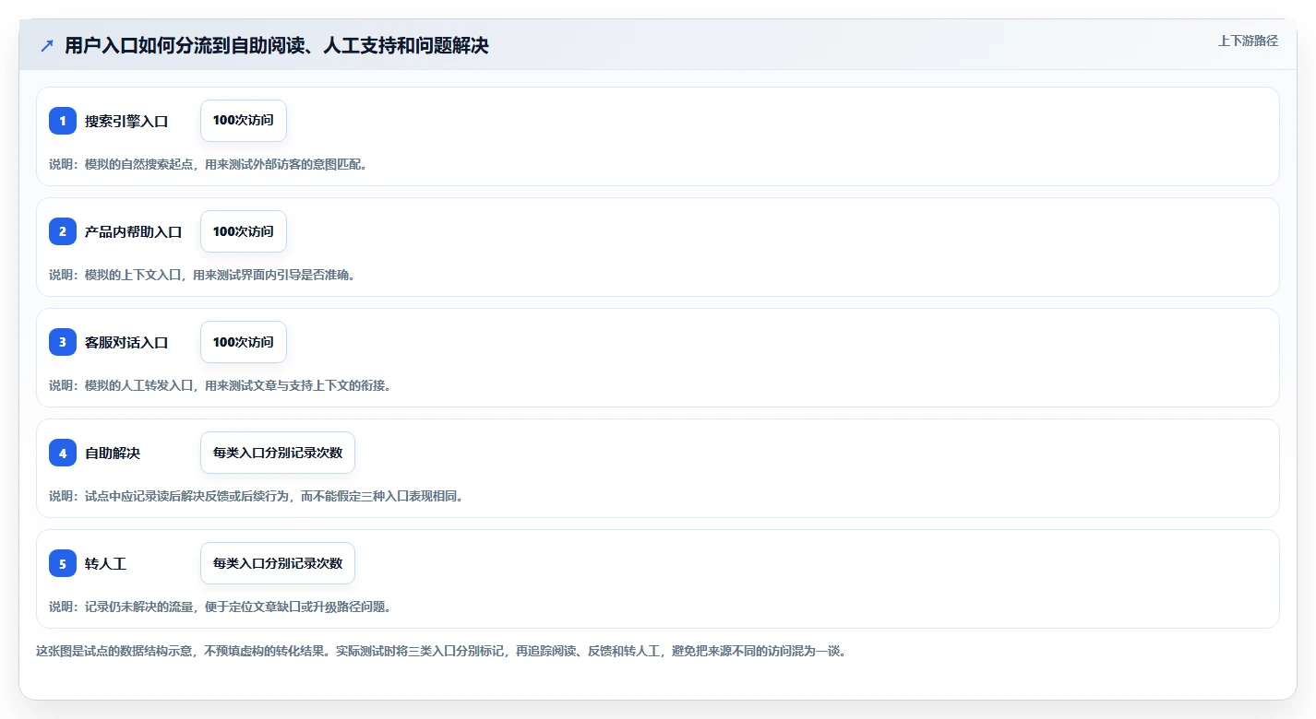
Task: Click the description about 仍未解决的流量
Action: click(220, 607)
